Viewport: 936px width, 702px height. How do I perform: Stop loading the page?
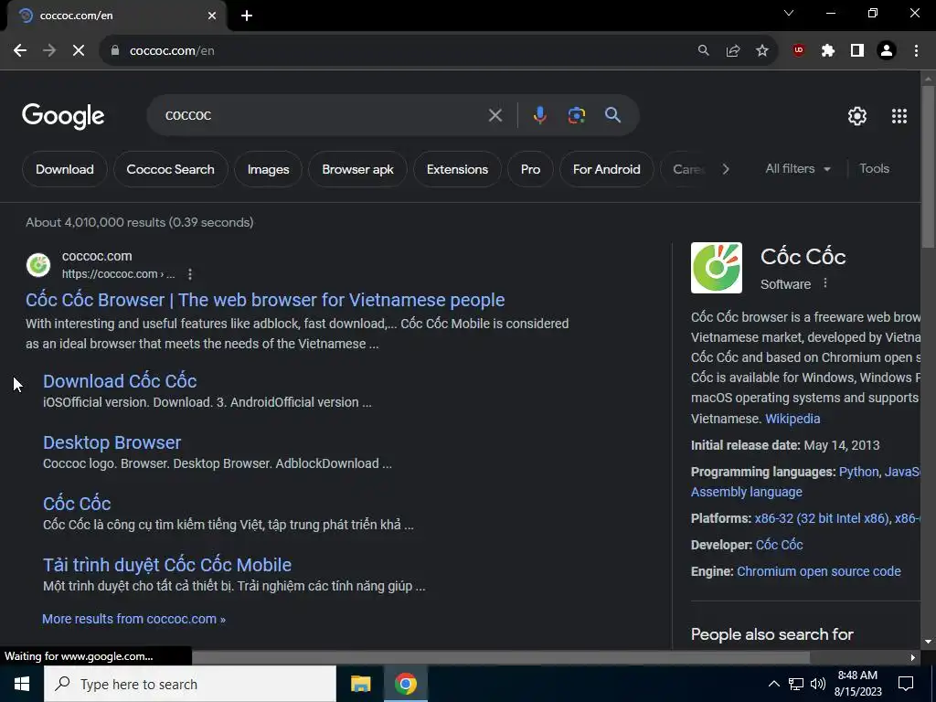point(79,51)
